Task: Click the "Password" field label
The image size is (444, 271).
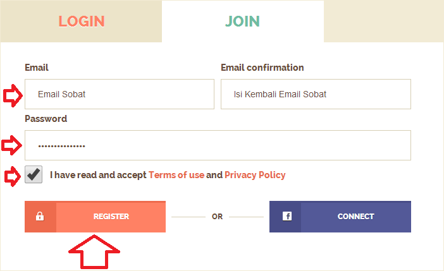Action: (x=46, y=119)
